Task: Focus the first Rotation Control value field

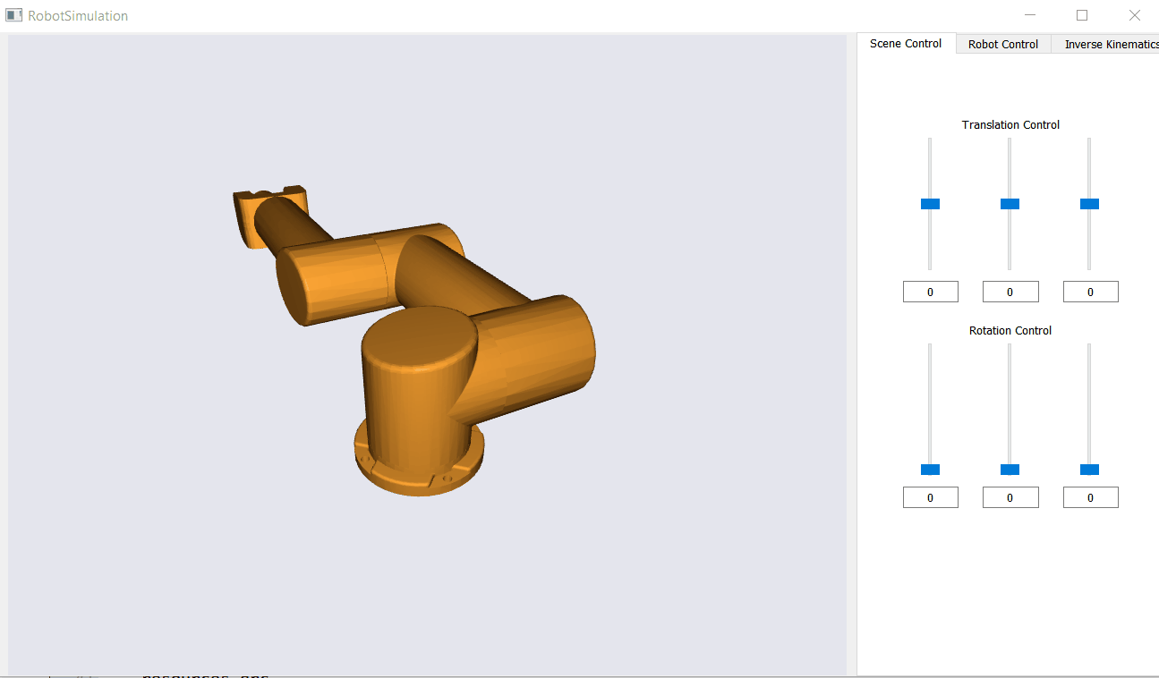Action: point(931,497)
